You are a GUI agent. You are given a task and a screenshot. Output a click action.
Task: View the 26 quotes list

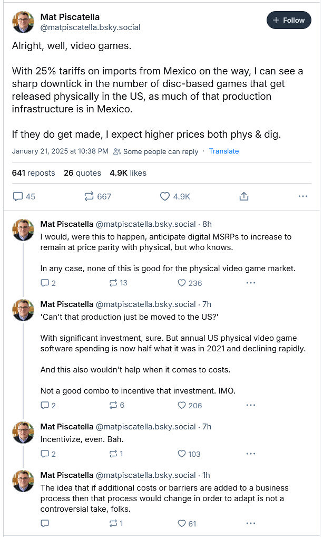[82, 173]
